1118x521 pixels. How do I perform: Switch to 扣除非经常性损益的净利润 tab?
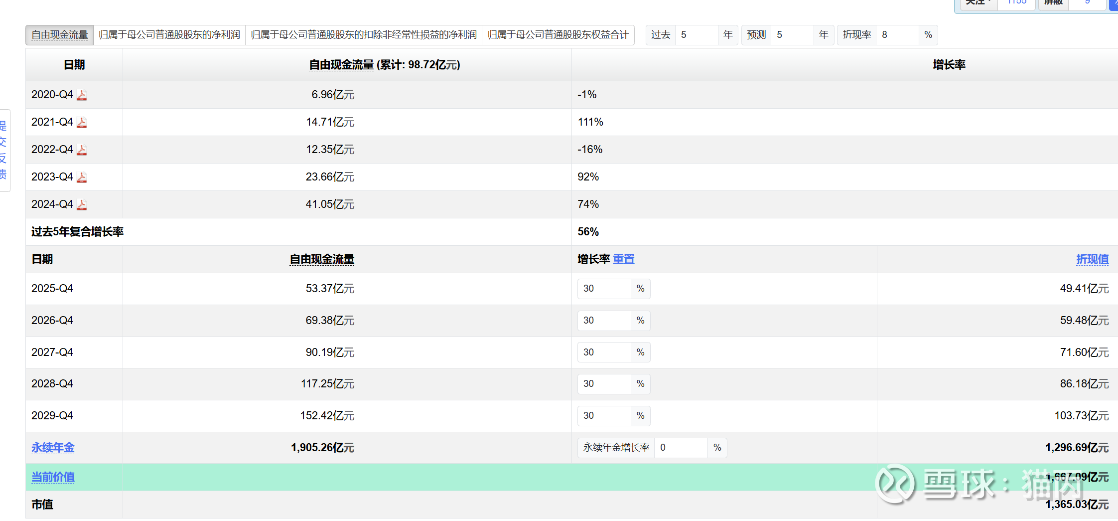(364, 35)
